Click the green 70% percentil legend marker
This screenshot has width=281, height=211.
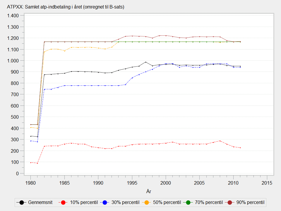(189, 203)
